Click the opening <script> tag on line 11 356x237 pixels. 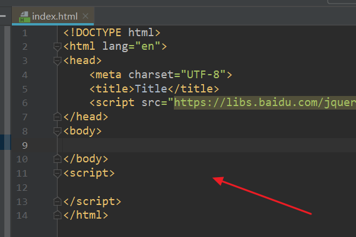coord(89,173)
